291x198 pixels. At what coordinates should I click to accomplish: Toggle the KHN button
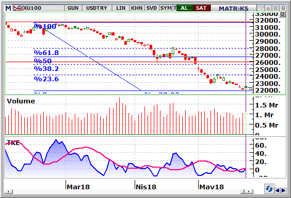[x=137, y=8]
